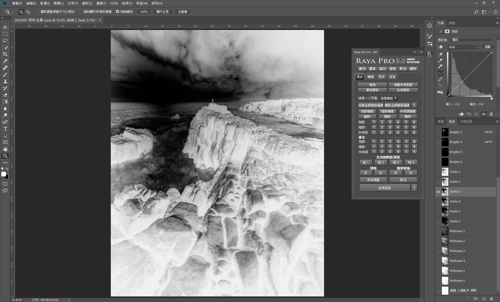Image resolution: width=500 pixels, height=302 pixels.
Task: Open the RGB channel dropdown in curves
Action: [x=463, y=47]
